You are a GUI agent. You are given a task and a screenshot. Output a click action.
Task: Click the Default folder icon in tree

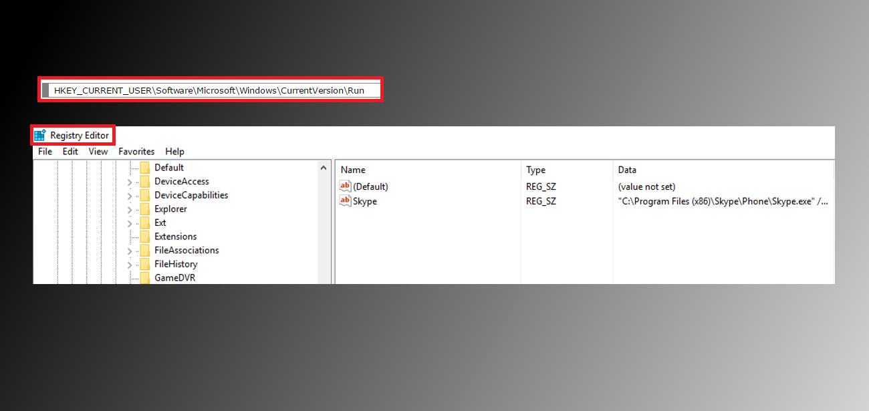click(x=145, y=168)
